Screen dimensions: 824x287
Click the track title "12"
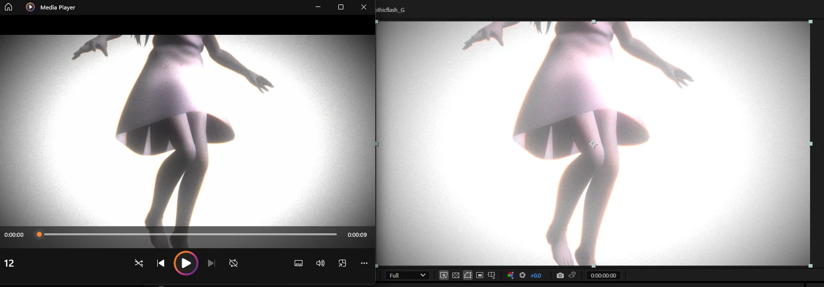[9, 263]
